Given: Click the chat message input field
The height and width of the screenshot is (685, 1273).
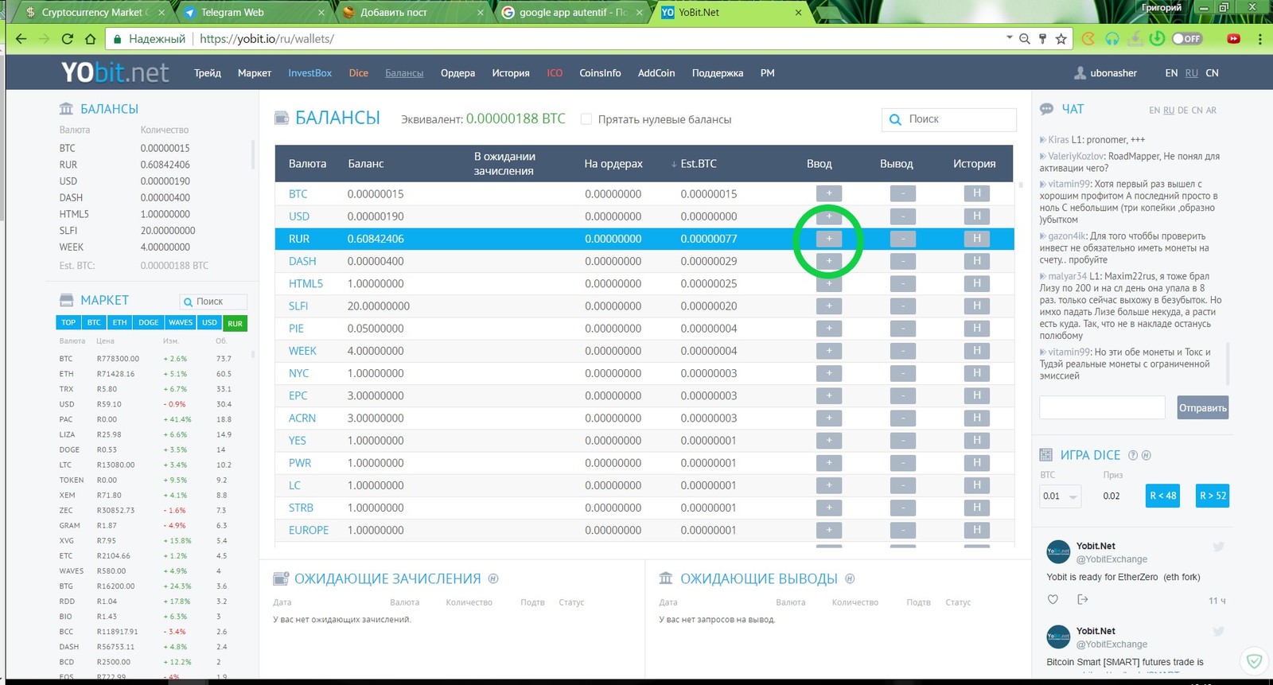Looking at the screenshot, I should coord(1102,407).
